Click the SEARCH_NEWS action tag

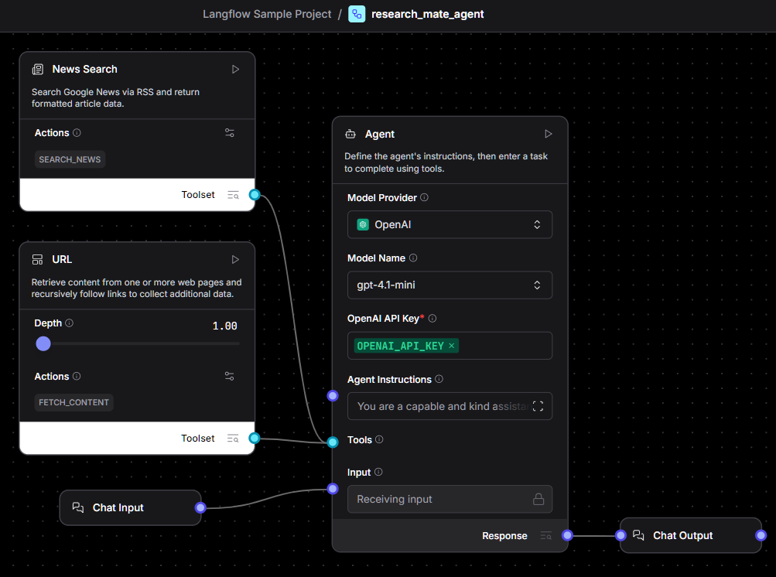70,159
